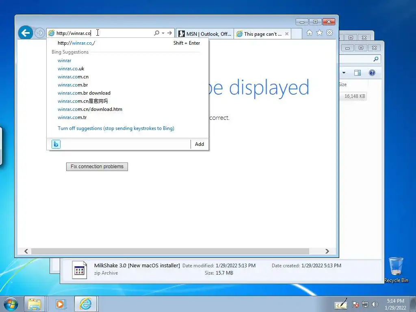
Task: Choose the winrar.com.cn是官网吗 suggestion
Action: 82,101
